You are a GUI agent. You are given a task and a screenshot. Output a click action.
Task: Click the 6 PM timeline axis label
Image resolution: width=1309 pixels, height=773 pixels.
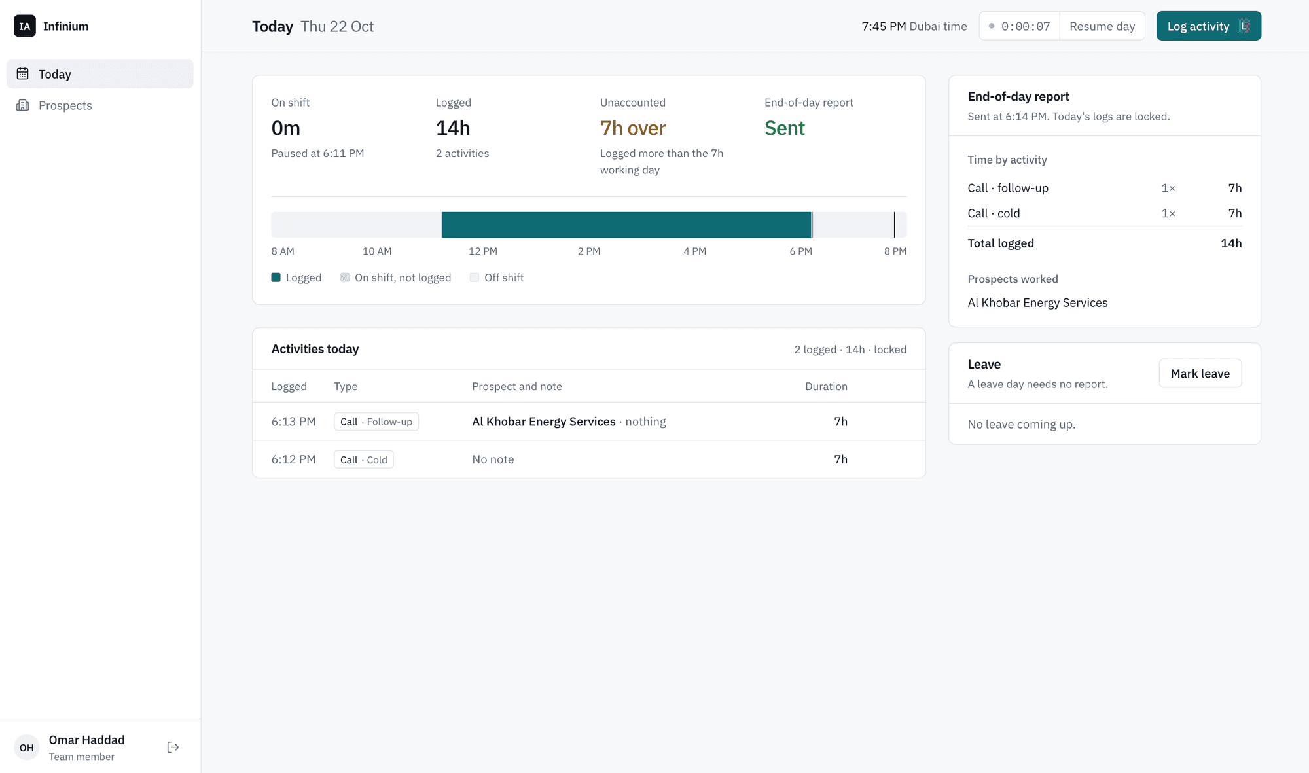click(x=800, y=251)
